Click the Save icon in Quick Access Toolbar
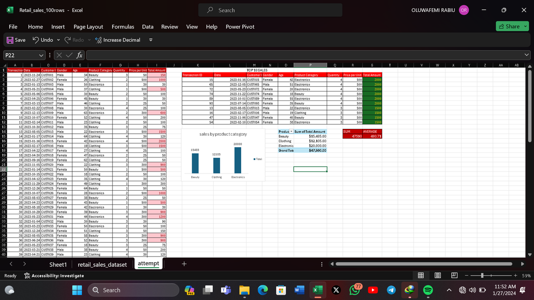Screen dimensions: 534x300 9,40
